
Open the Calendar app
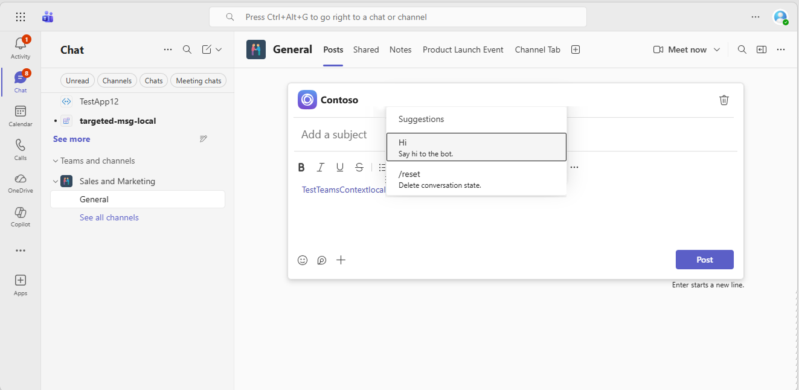pyautogui.click(x=21, y=116)
